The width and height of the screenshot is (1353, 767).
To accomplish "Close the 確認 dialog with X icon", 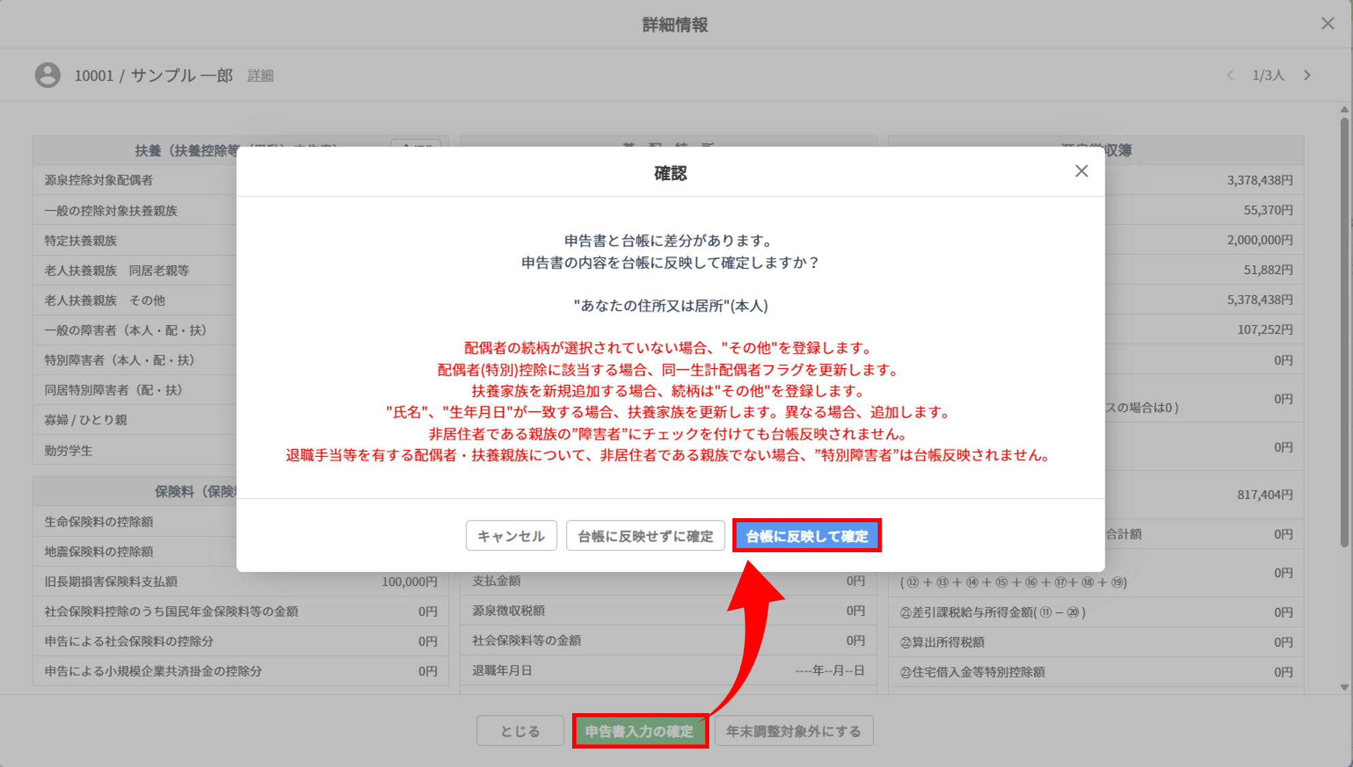I will click(x=1082, y=171).
